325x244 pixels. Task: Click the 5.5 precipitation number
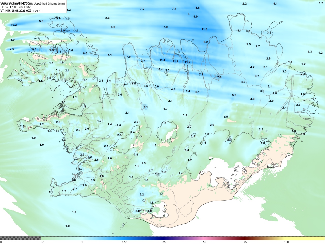pos(167,70)
